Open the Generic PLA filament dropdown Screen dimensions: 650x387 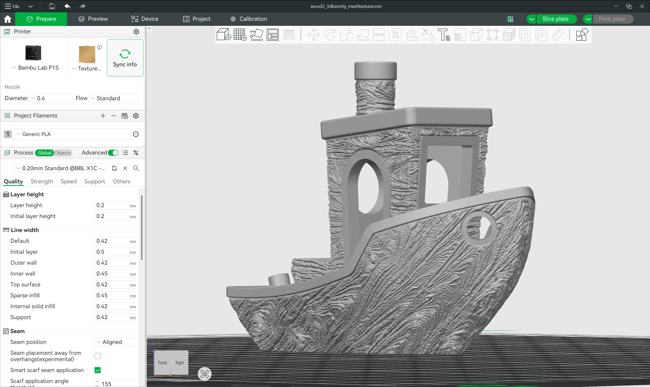click(72, 134)
